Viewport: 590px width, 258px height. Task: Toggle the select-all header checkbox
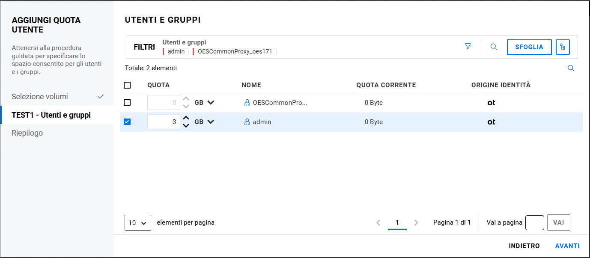tap(127, 85)
